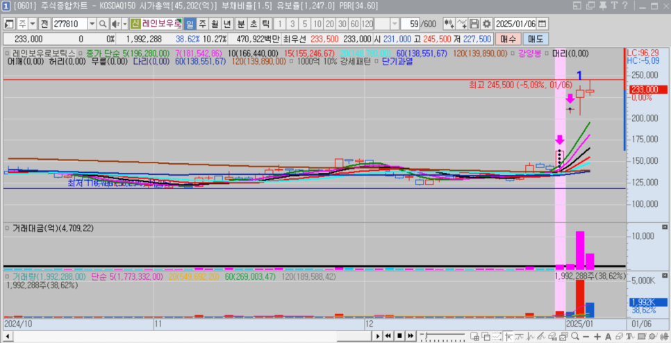Click the pin window icon in title bar

coord(603,6)
